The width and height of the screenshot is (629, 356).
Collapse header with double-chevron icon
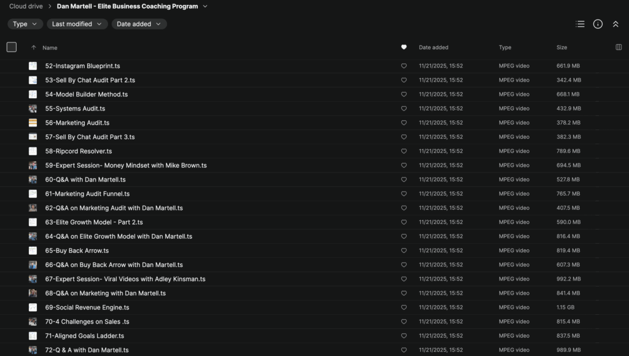pyautogui.click(x=615, y=24)
